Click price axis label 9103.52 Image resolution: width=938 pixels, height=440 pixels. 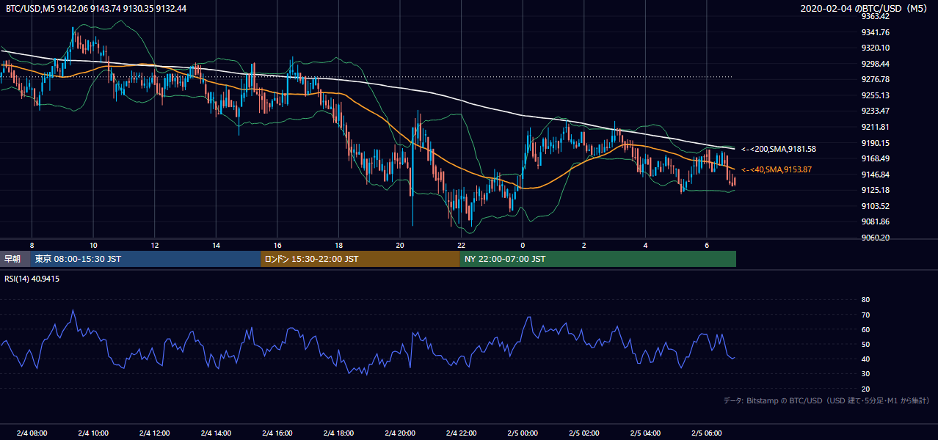(x=876, y=206)
